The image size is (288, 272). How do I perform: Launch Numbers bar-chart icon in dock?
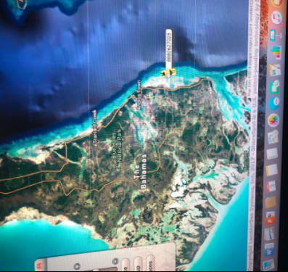276,52
